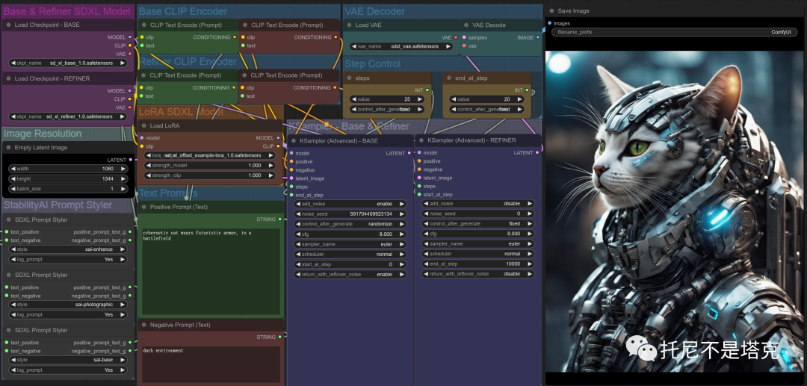Click the Base CLIP Encoder group title
Screen dimensions: 807x386
183,11
